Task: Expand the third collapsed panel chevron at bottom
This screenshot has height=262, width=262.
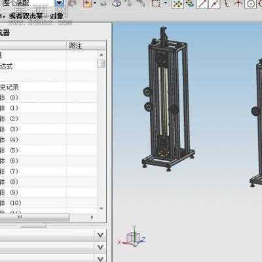Action: coord(100,259)
